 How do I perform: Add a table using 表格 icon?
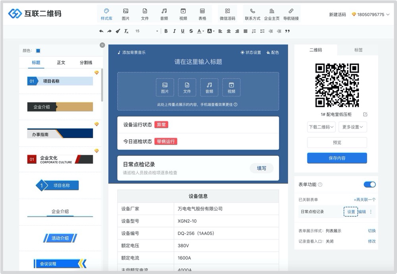(202, 14)
